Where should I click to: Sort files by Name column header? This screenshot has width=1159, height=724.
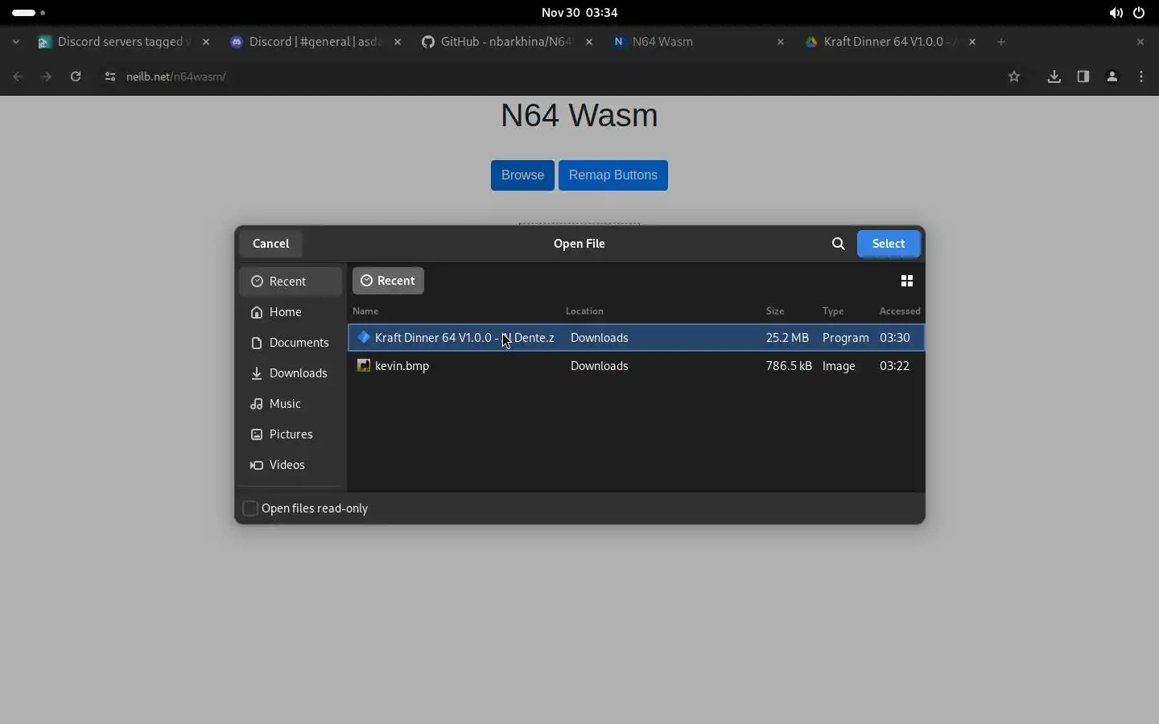click(366, 311)
